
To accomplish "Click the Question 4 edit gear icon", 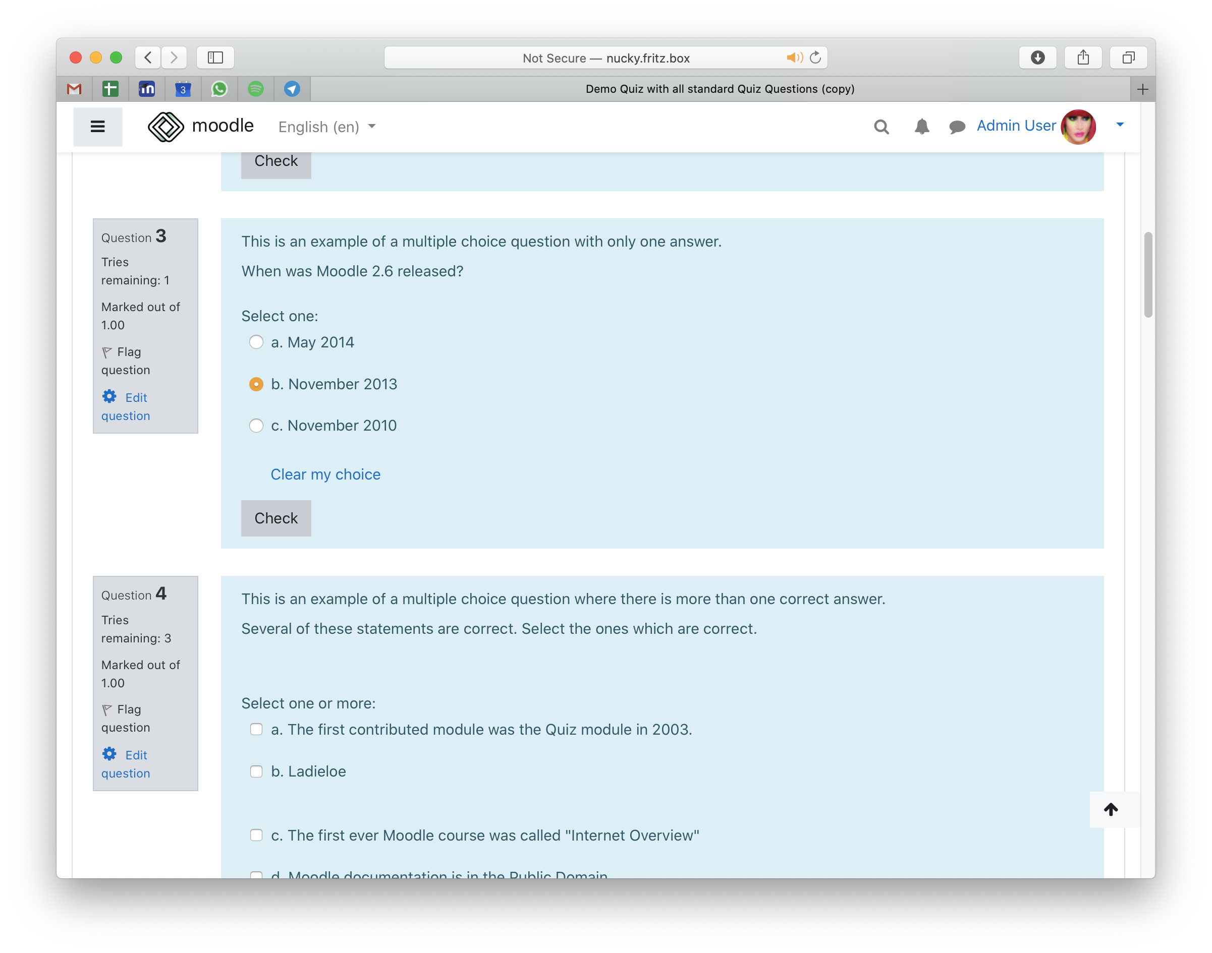I will [x=109, y=754].
